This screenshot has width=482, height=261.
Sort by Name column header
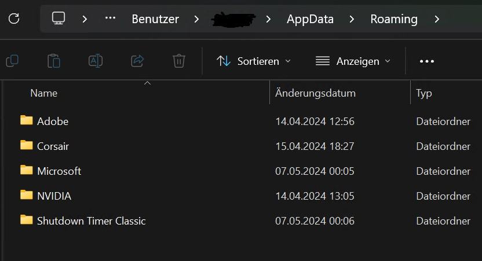click(x=44, y=93)
